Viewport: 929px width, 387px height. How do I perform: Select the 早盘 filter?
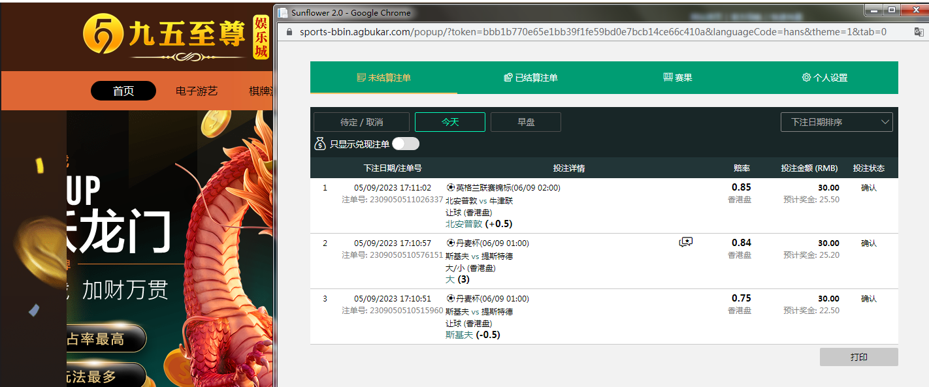pos(526,122)
